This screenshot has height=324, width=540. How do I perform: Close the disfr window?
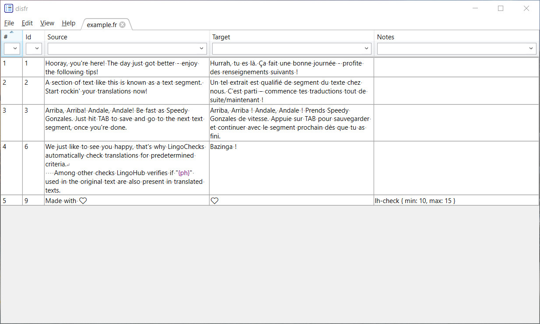(526, 8)
